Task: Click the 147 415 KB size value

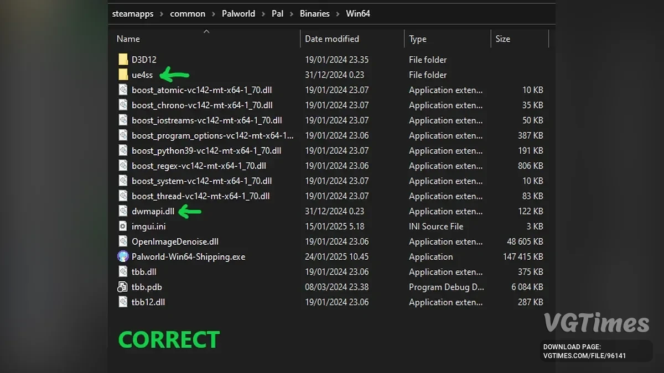Action: pyautogui.click(x=523, y=256)
